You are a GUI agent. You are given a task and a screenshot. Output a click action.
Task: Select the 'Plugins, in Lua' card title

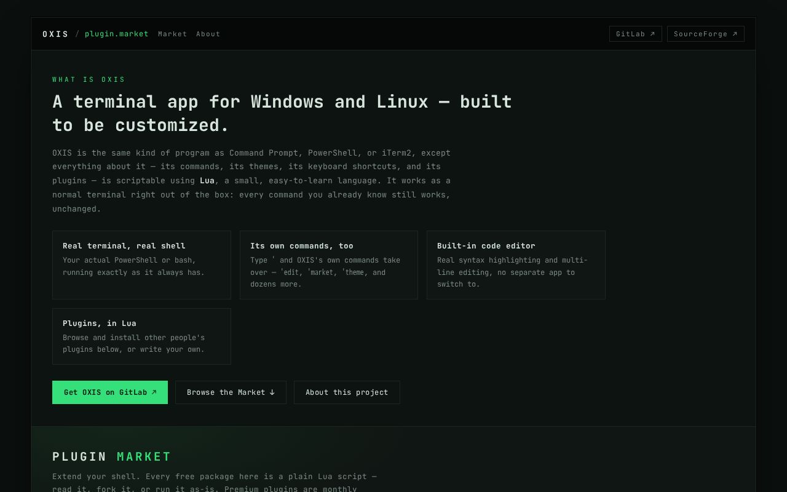[x=100, y=323]
